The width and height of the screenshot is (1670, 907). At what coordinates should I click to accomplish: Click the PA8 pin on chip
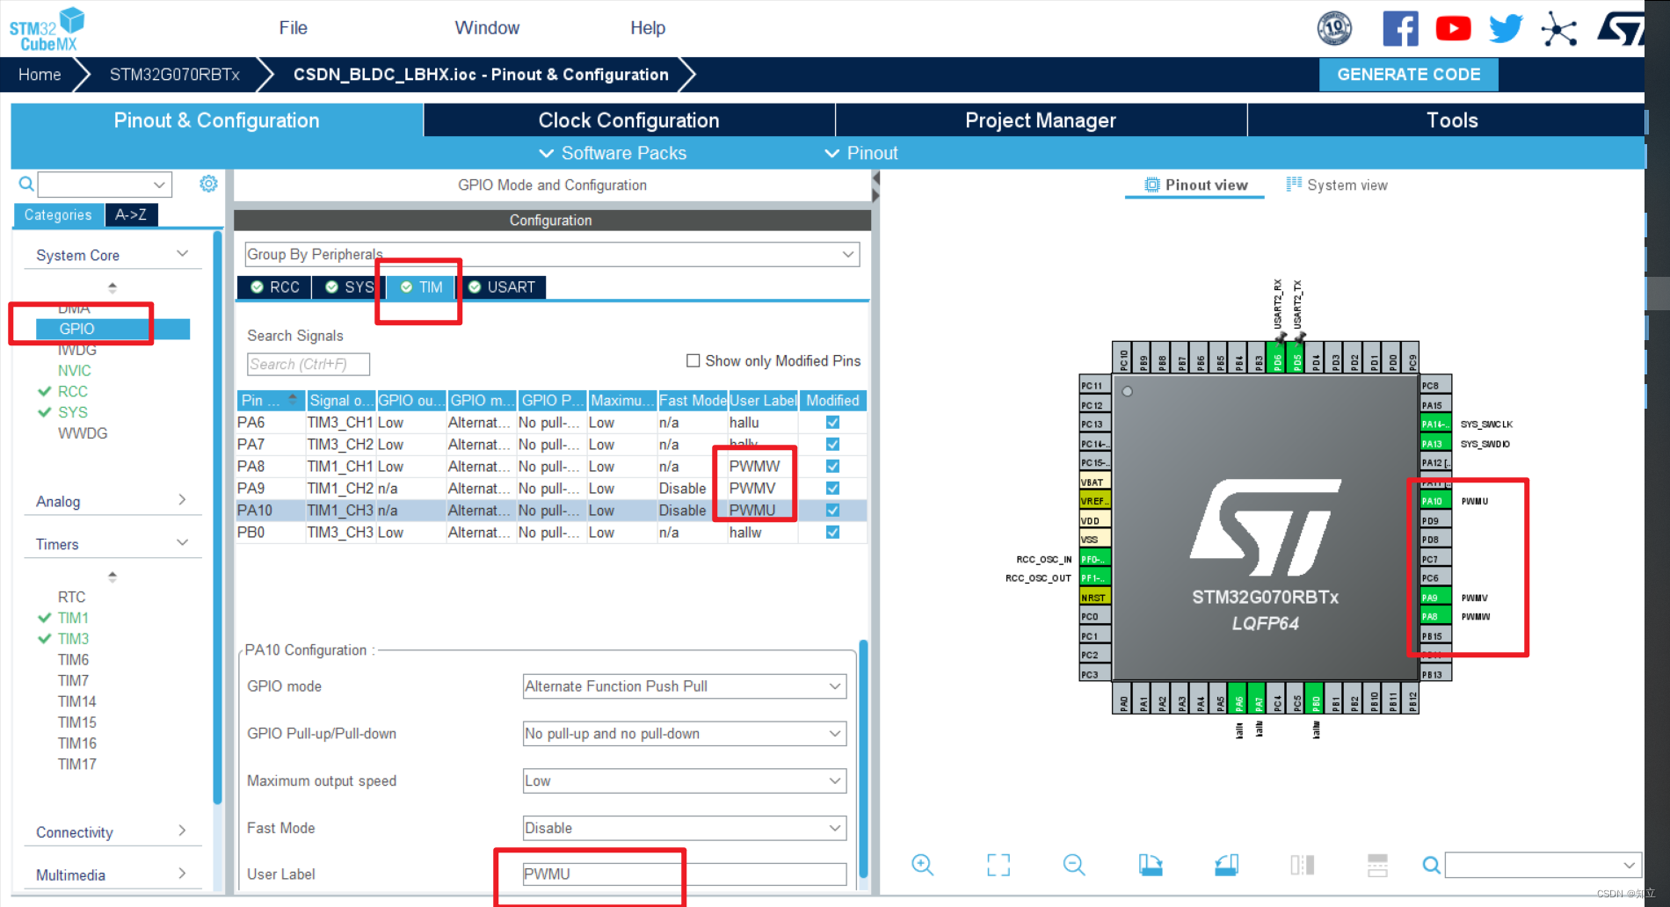(x=1434, y=617)
